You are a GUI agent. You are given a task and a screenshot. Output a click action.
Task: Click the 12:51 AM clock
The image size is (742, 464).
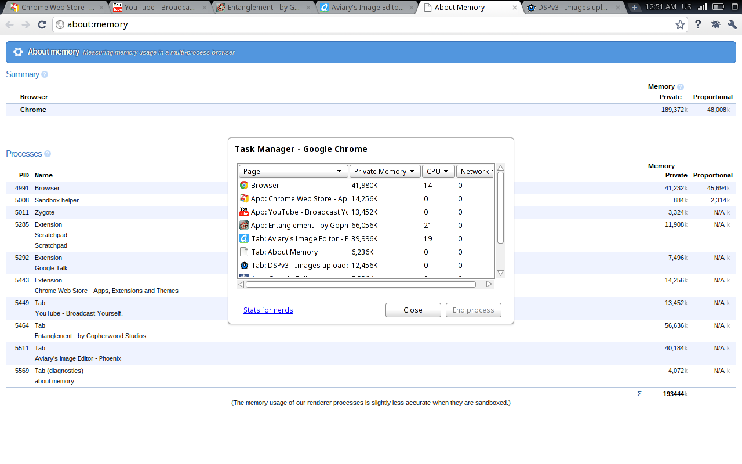point(661,7)
